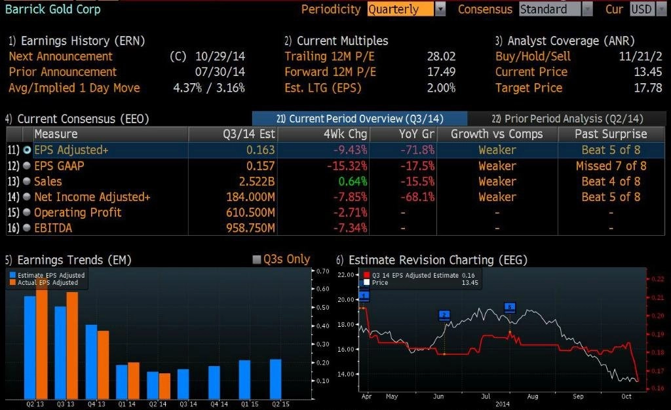
Task: Click 'Beat 4 of 8' surprise cell
Action: (x=611, y=181)
